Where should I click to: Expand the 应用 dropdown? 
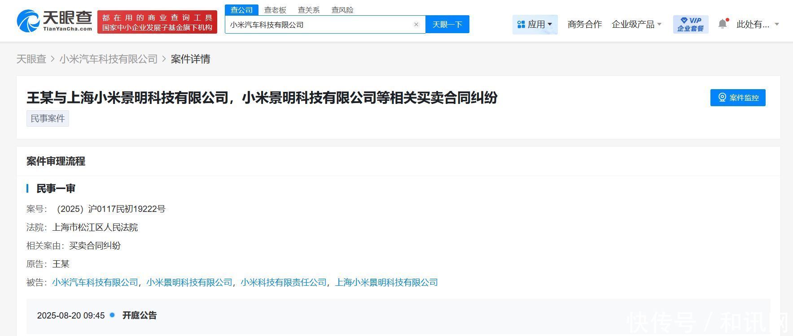[535, 24]
